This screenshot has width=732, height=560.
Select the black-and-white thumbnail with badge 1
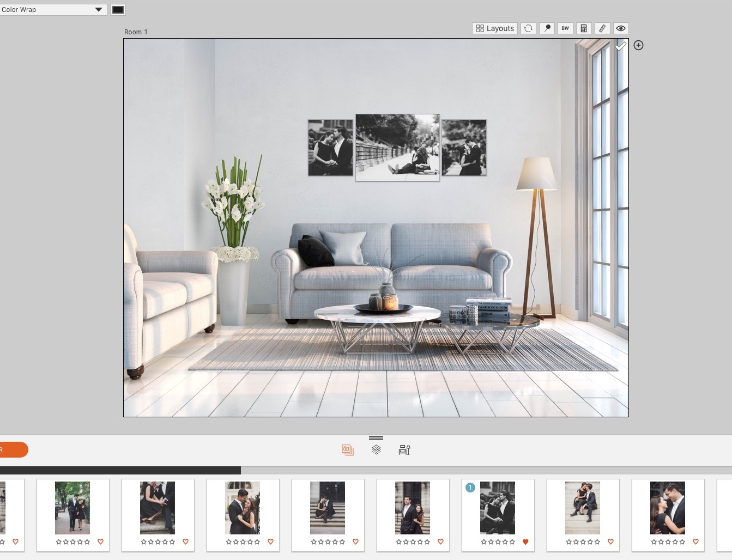(498, 508)
